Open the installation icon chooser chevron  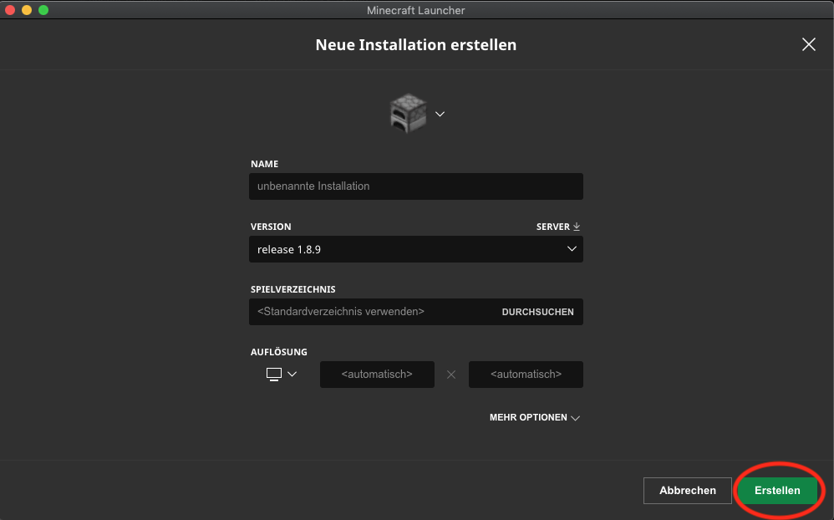pos(440,114)
